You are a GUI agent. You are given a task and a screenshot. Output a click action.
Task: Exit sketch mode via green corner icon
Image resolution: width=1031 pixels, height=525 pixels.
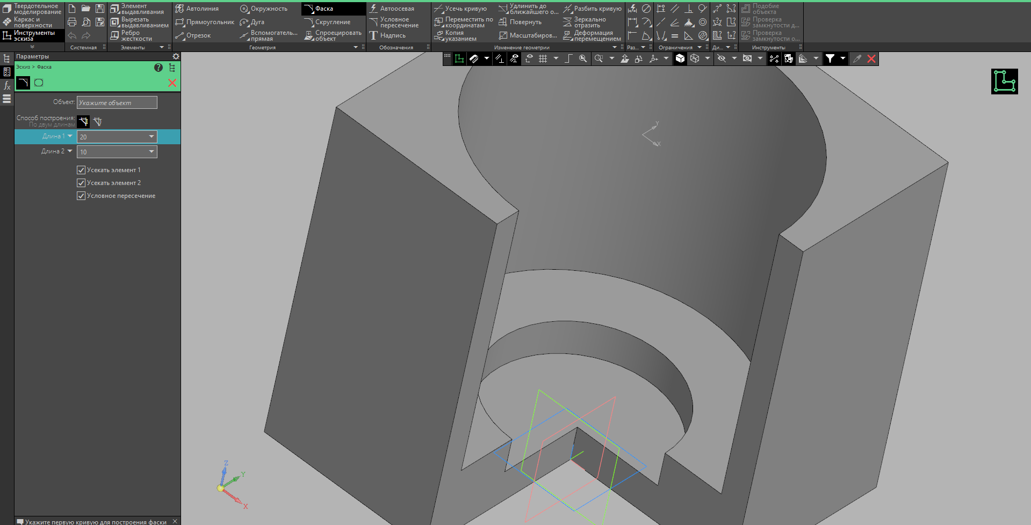point(1005,82)
